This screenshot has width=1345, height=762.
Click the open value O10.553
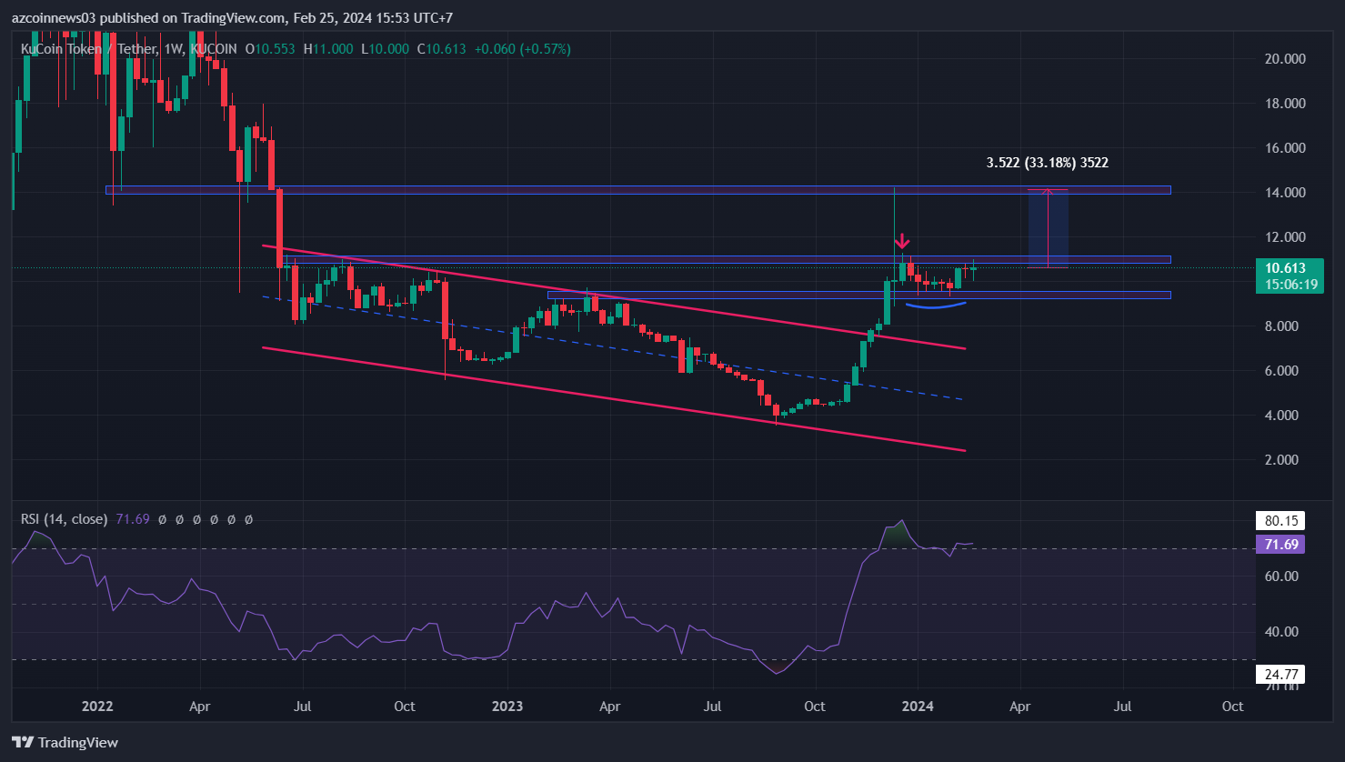[271, 49]
